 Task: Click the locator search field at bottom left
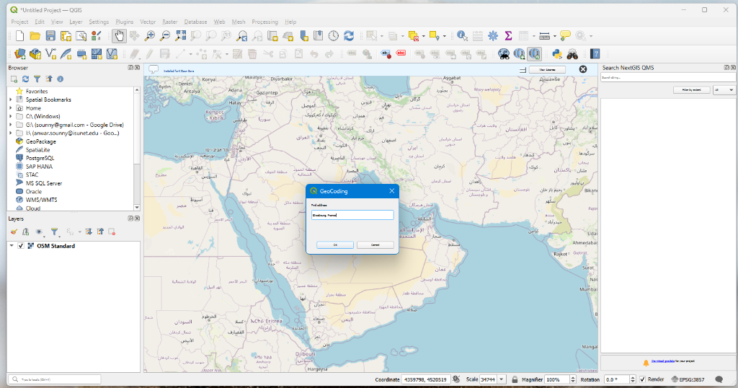[55, 379]
